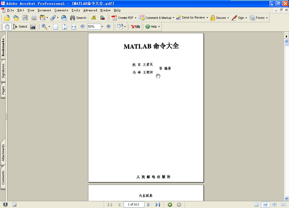Open Search with the binoculars button
Viewport: 289px width, 208px height.
[78, 18]
